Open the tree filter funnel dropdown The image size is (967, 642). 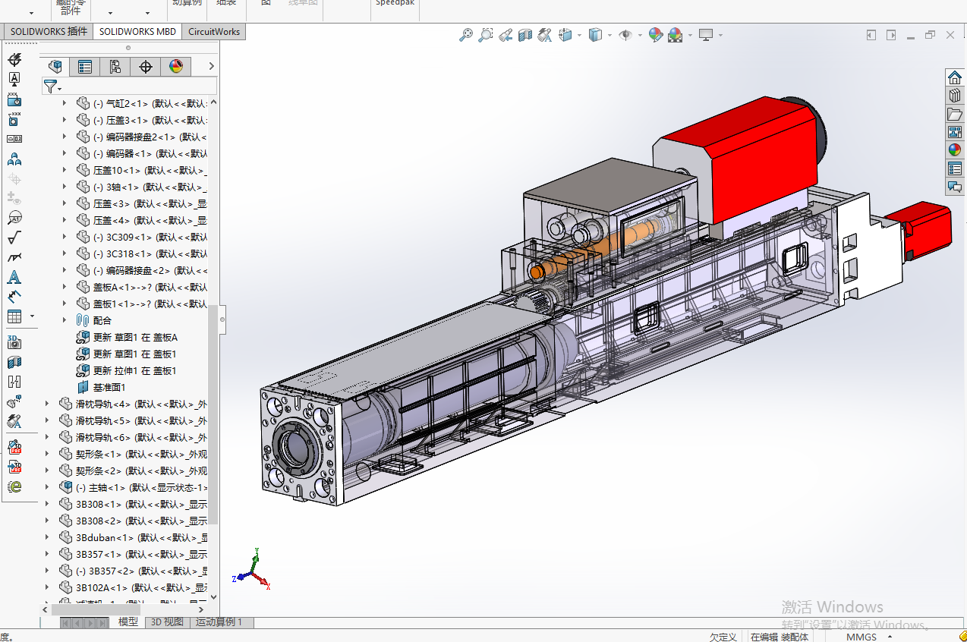52,87
